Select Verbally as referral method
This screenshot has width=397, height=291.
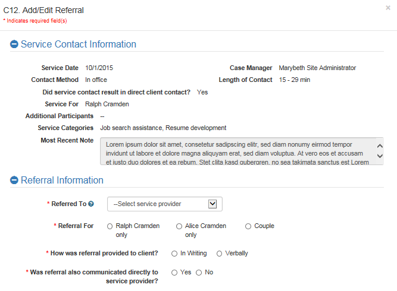[220, 254]
